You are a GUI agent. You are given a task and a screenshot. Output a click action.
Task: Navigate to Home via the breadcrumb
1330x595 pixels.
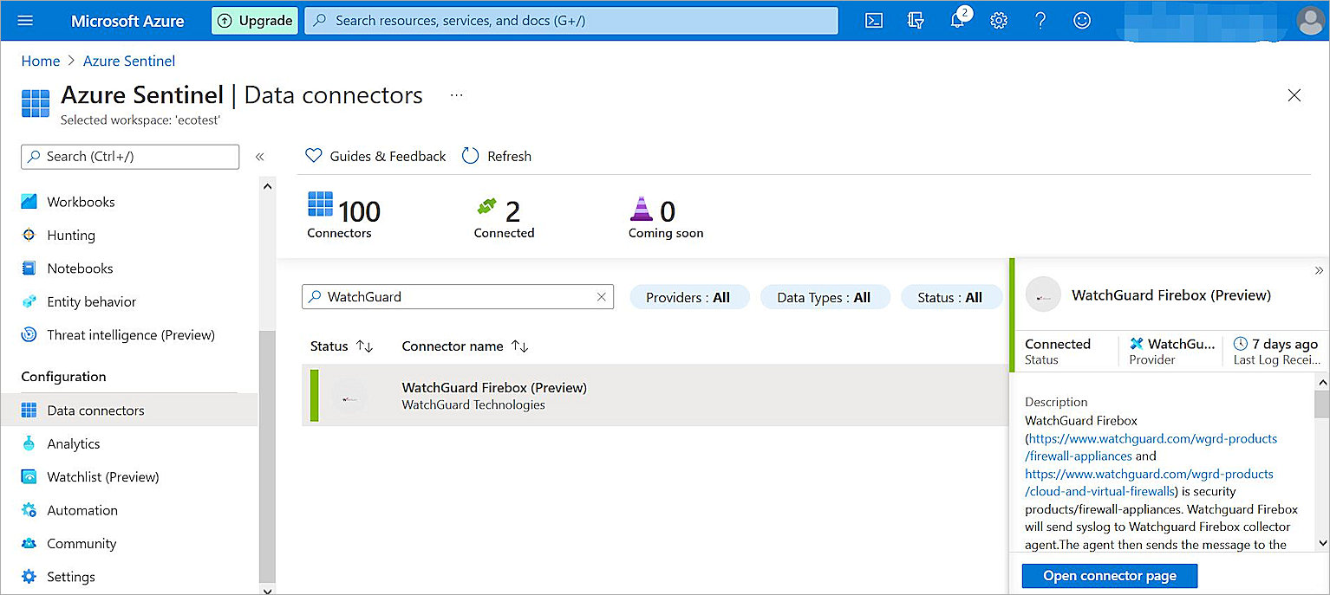[40, 61]
